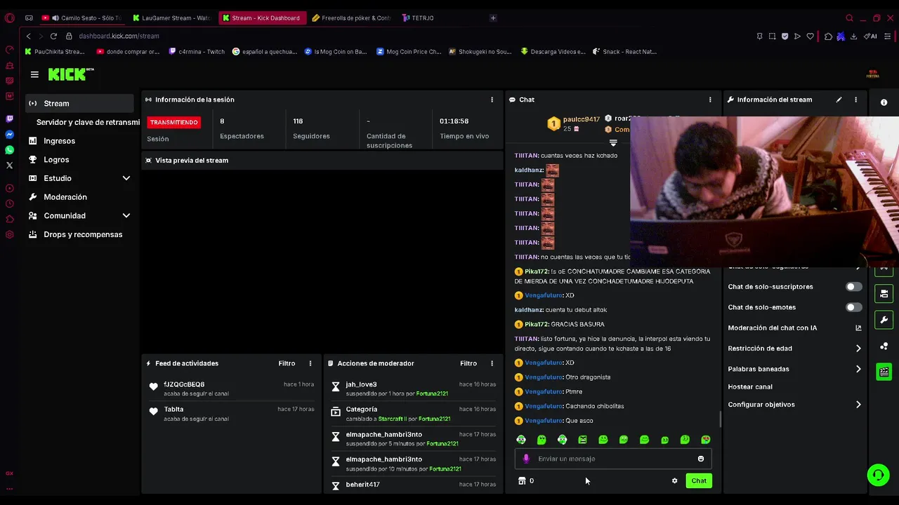Viewport: 899px width, 505px height.
Task: Toggle Chat de solo-emotes switch
Action: pyautogui.click(x=853, y=307)
